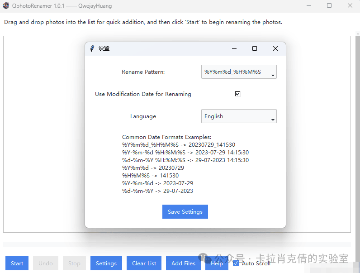This screenshot has width=360, height=273.
Task: Click the QphotoRenamer app icon in title bar
Action: (x=6, y=6)
